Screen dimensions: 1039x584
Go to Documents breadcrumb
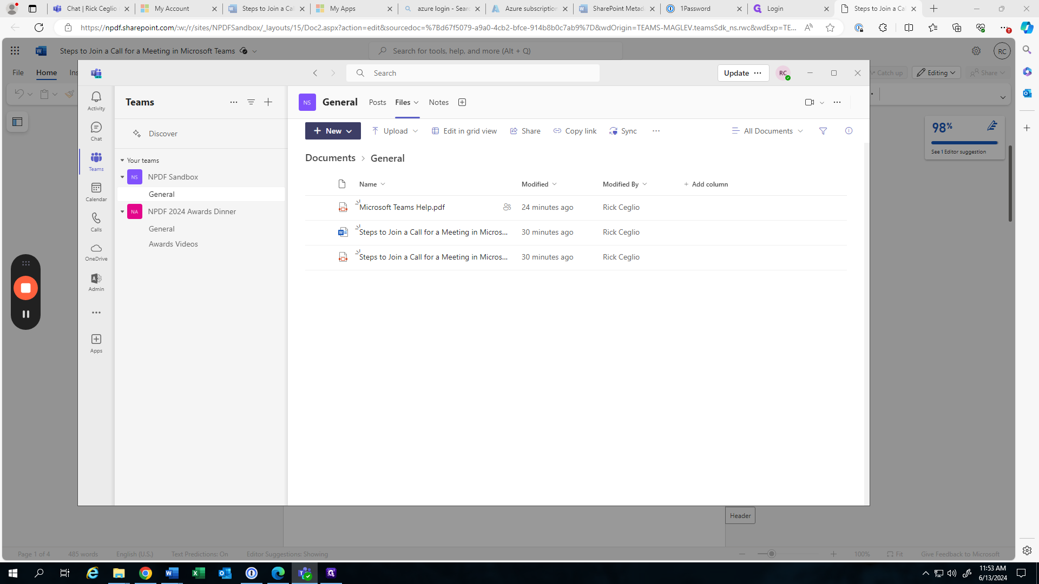[x=330, y=158]
